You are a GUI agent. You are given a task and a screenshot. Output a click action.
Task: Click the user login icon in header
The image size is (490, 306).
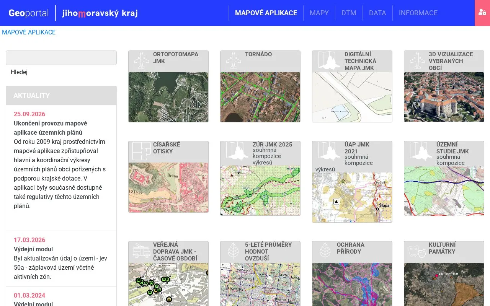click(x=482, y=12)
